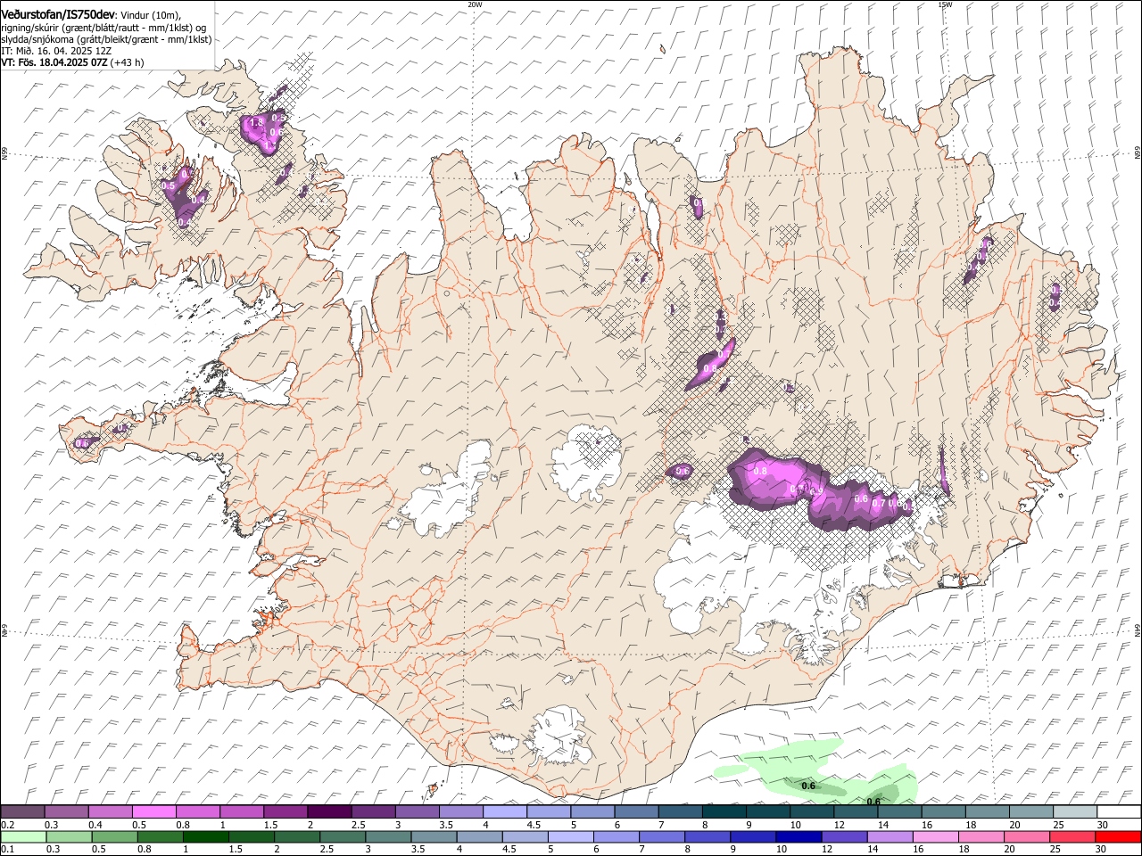This screenshot has width=1142, height=856.
Task: Click the '(+43 h)' forecast offset text
Action: point(128,62)
